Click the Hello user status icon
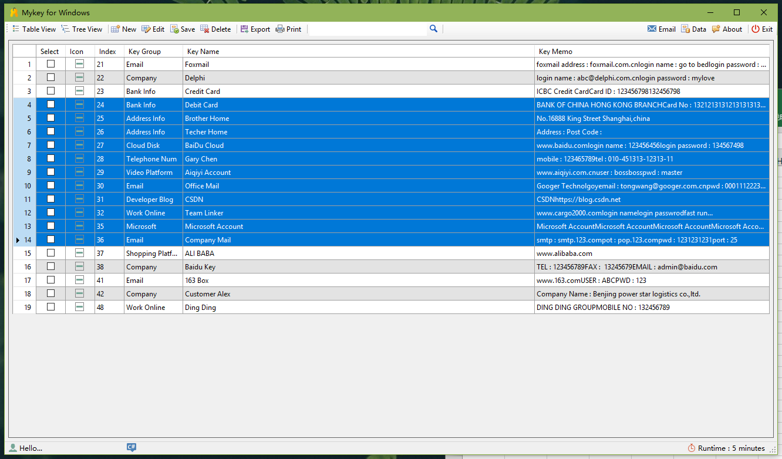782x459 pixels. [13, 448]
